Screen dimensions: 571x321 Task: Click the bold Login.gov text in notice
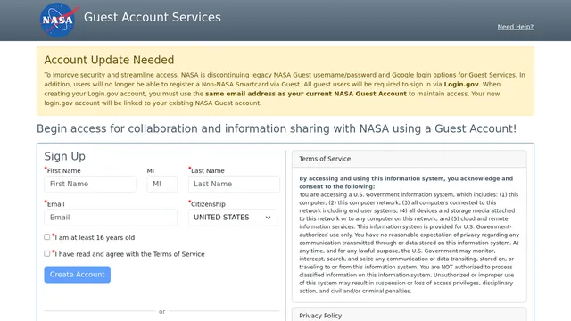pyautogui.click(x=461, y=84)
